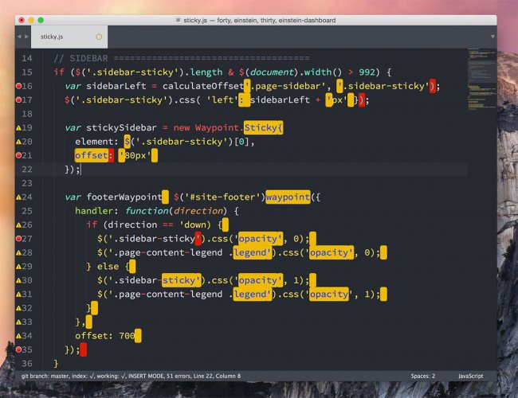Image resolution: width=518 pixels, height=398 pixels.
Task: Click the close window red button
Action: click(22, 20)
